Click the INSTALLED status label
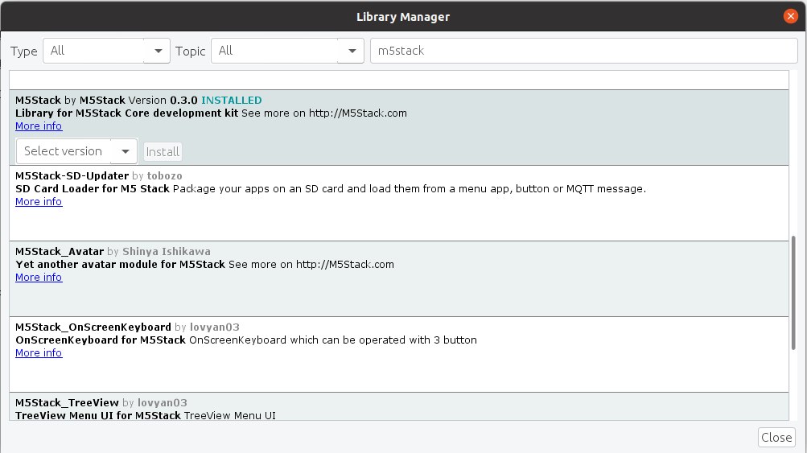Screen dimensions: 807x453 pos(232,101)
